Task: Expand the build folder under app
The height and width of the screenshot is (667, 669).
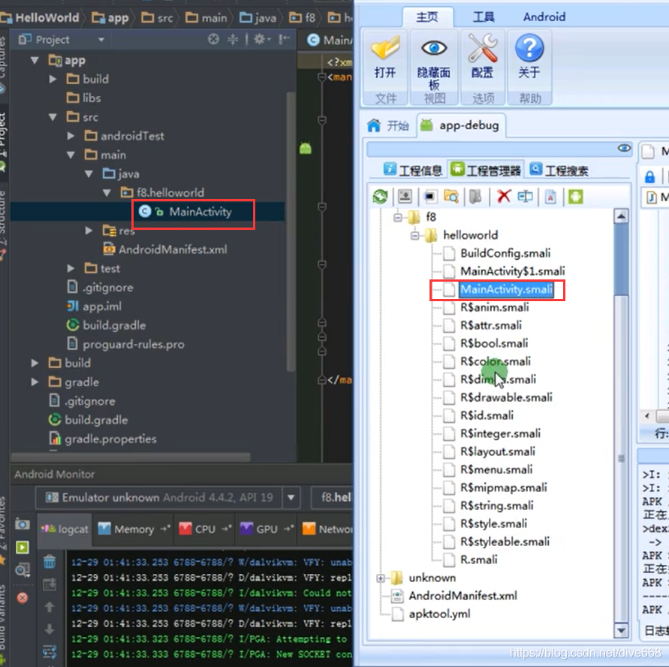Action: click(x=53, y=79)
